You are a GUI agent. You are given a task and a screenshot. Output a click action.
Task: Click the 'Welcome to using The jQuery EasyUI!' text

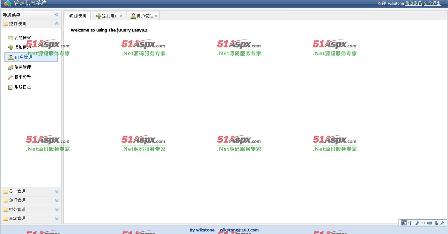tap(109, 30)
